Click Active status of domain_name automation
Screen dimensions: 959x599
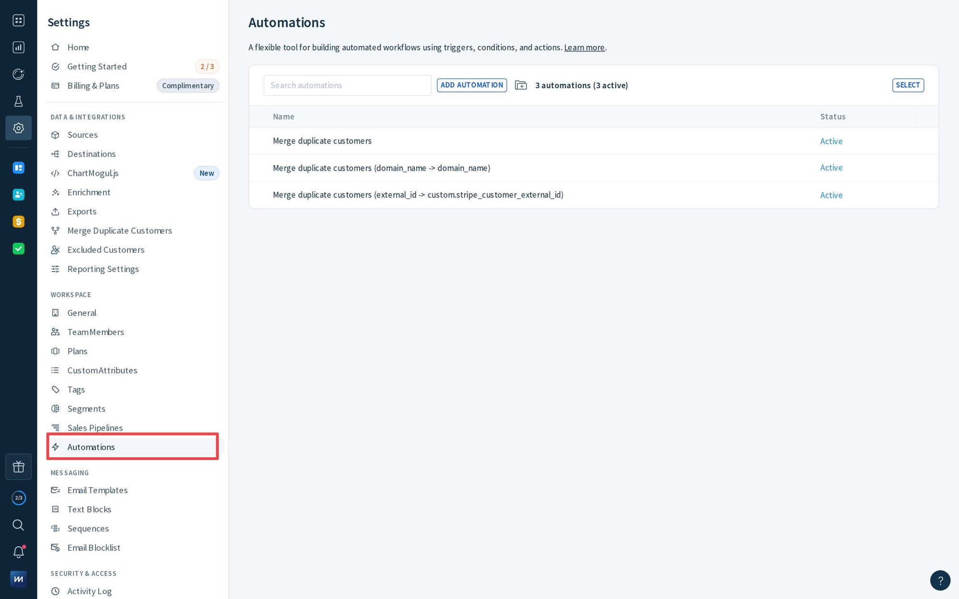pyautogui.click(x=831, y=168)
